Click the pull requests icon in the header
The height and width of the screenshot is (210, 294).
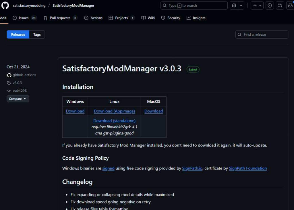point(280,5)
